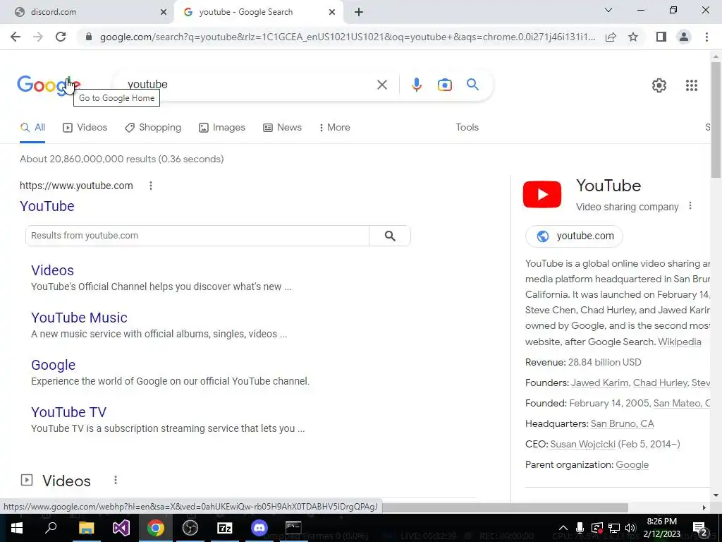Show hidden system tray icons
This screenshot has height=542, width=722.
(x=563, y=528)
